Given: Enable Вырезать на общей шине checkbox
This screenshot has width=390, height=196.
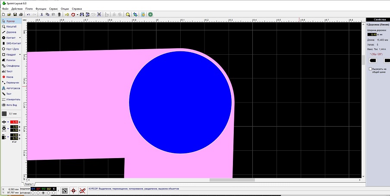Looking at the screenshot, I should point(370,68).
